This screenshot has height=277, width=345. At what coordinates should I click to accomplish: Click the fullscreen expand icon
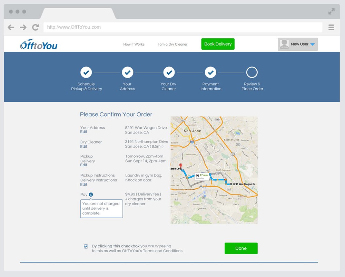pos(331,11)
